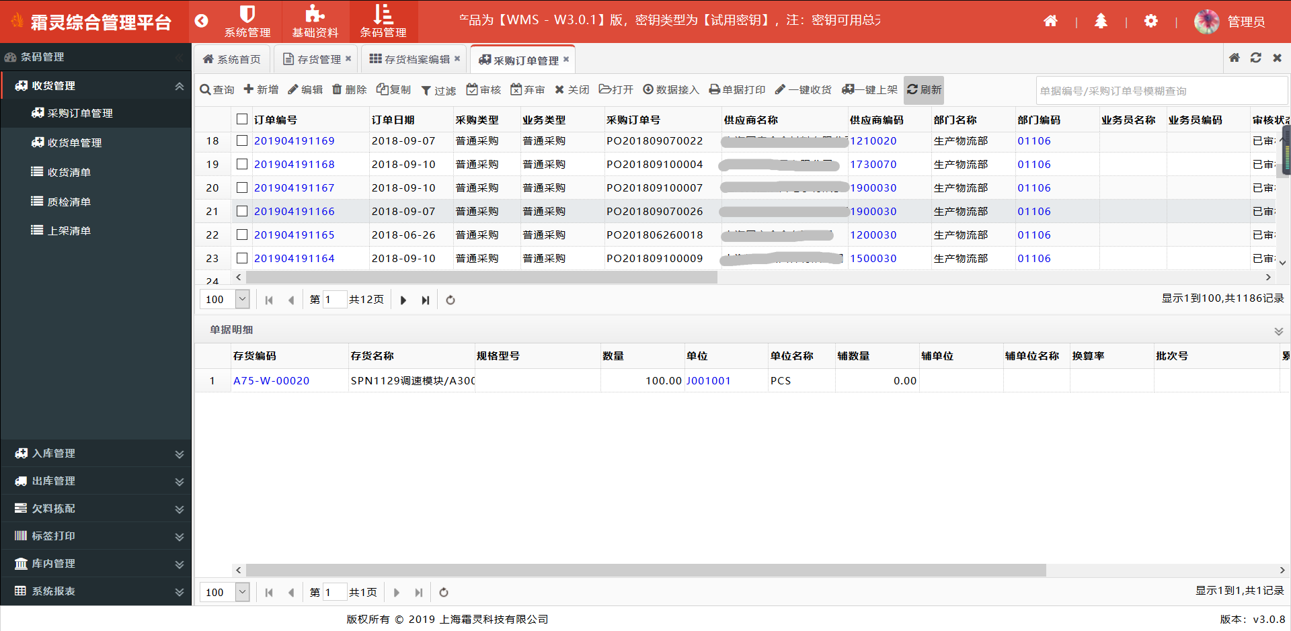Click the 过滤 filter icon
The height and width of the screenshot is (631, 1291).
tap(426, 91)
